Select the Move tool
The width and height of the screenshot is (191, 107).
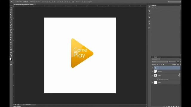pyautogui.click(x=11, y=7)
